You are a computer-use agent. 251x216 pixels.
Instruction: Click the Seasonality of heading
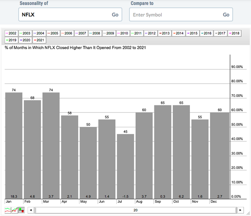point(34,3)
